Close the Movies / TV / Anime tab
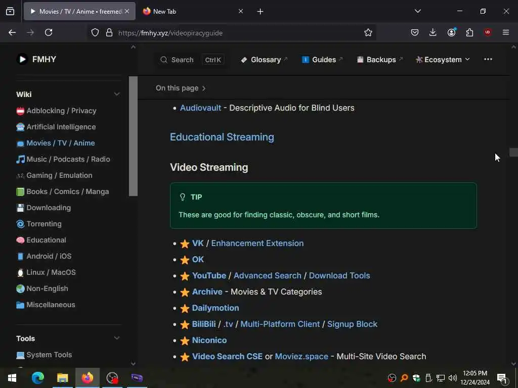The image size is (518, 388). (127, 11)
